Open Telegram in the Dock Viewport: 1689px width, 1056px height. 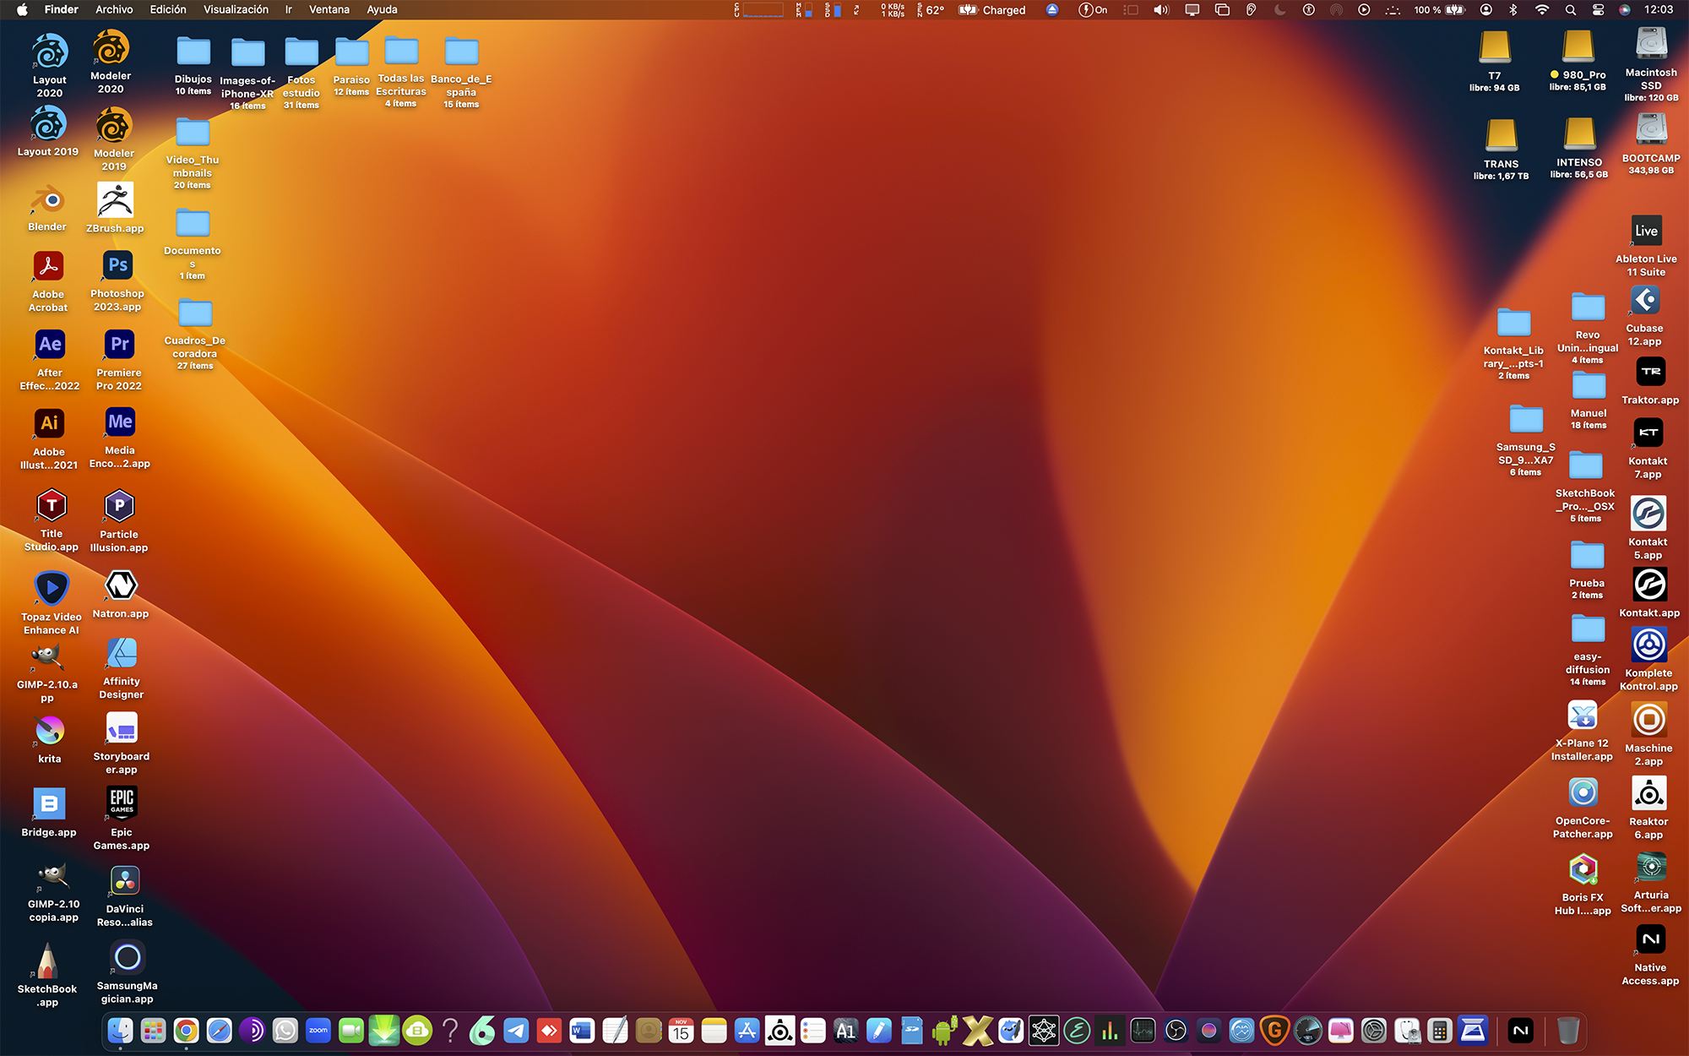click(x=516, y=1031)
